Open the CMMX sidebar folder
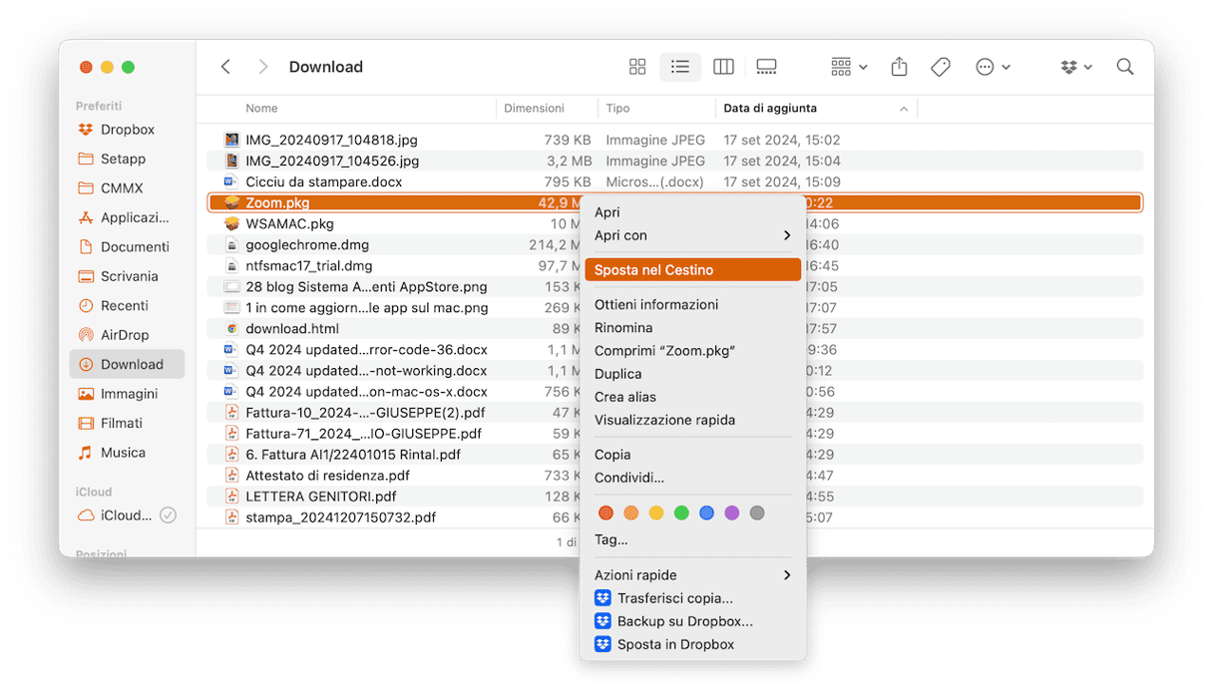The image size is (1213, 689). [x=128, y=188]
